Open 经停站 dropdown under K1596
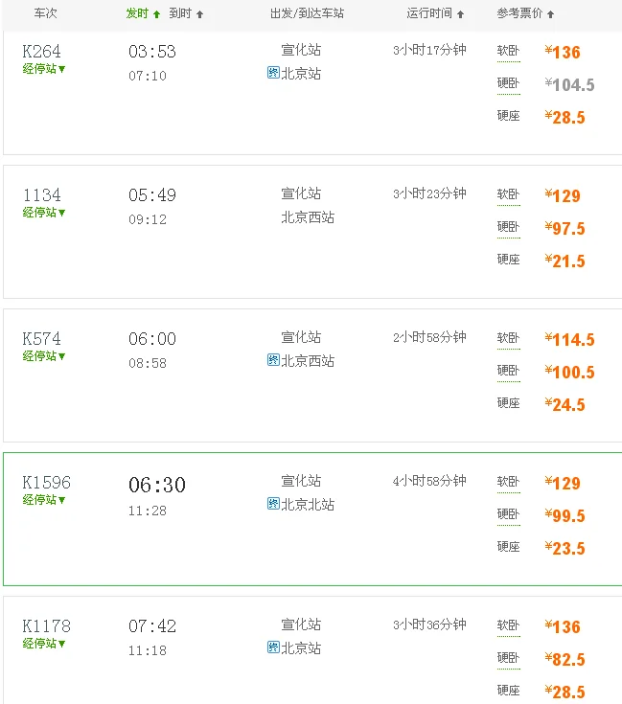 click(45, 500)
